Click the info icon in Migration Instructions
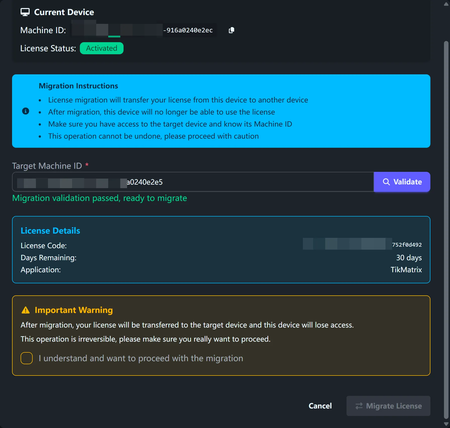The width and height of the screenshot is (450, 428). pos(26,111)
